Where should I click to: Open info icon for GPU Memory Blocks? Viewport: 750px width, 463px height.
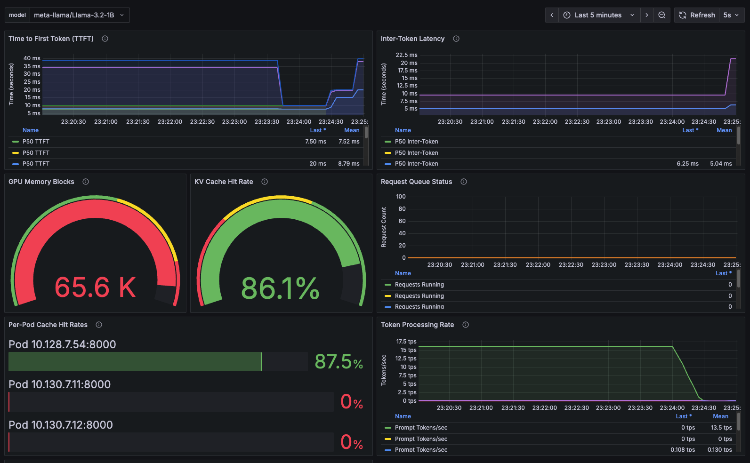coord(86,182)
